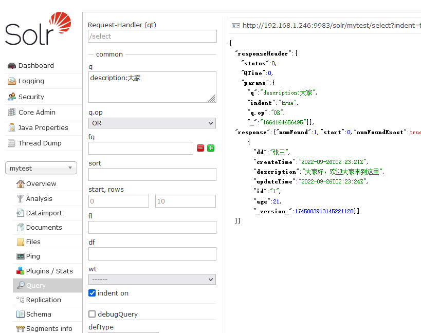Open the wt format dropdown
This screenshot has height=333, width=421.
[152, 280]
